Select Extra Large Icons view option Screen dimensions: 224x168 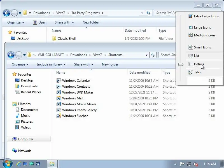pos(204,16)
